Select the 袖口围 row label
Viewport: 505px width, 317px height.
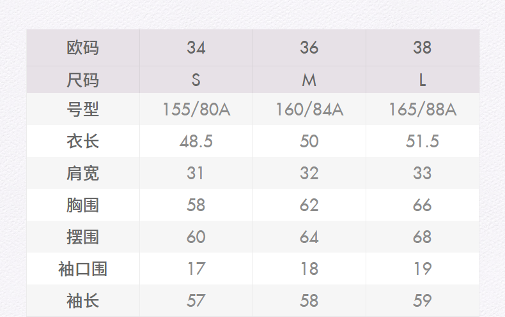(x=83, y=269)
